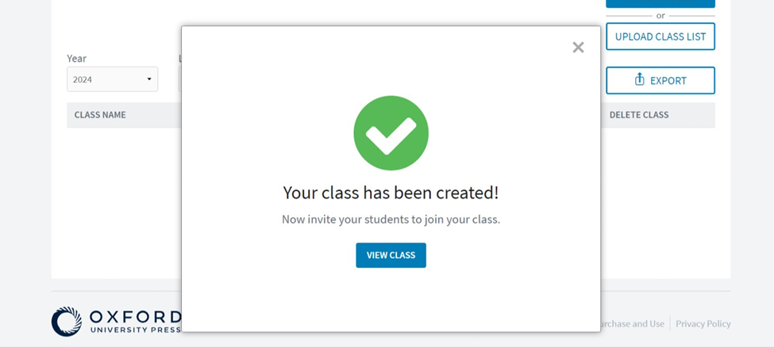The height and width of the screenshot is (347, 774).
Task: Open the Privacy Policy link
Action: (703, 324)
